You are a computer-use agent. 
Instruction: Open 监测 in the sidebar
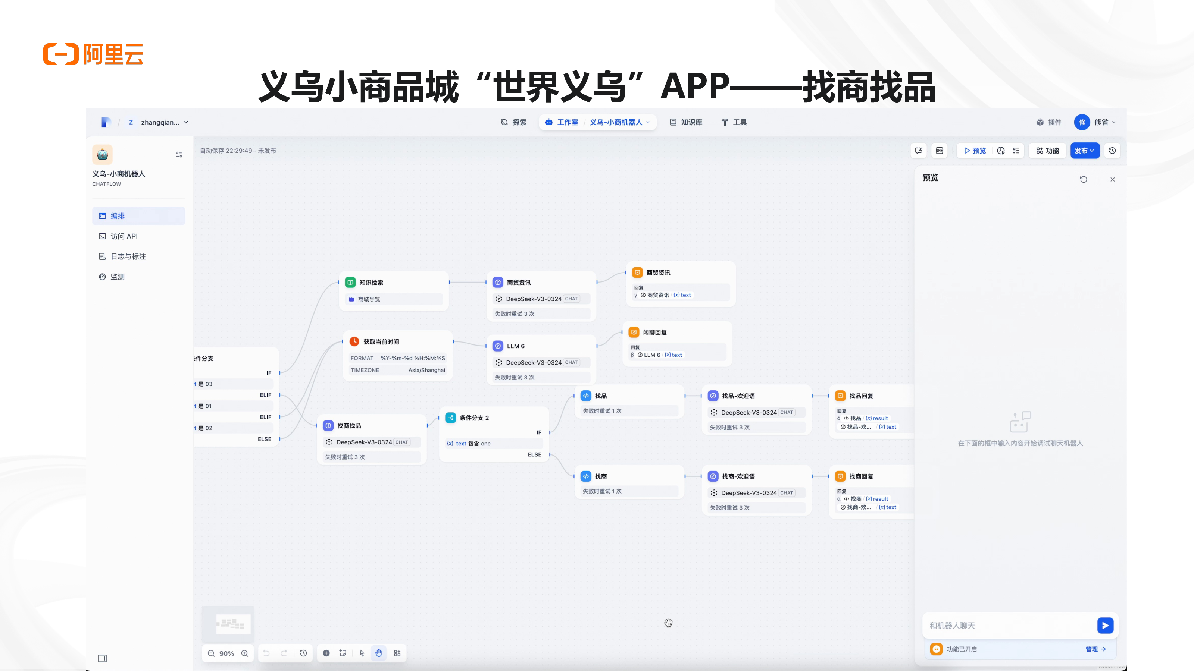(x=138, y=277)
